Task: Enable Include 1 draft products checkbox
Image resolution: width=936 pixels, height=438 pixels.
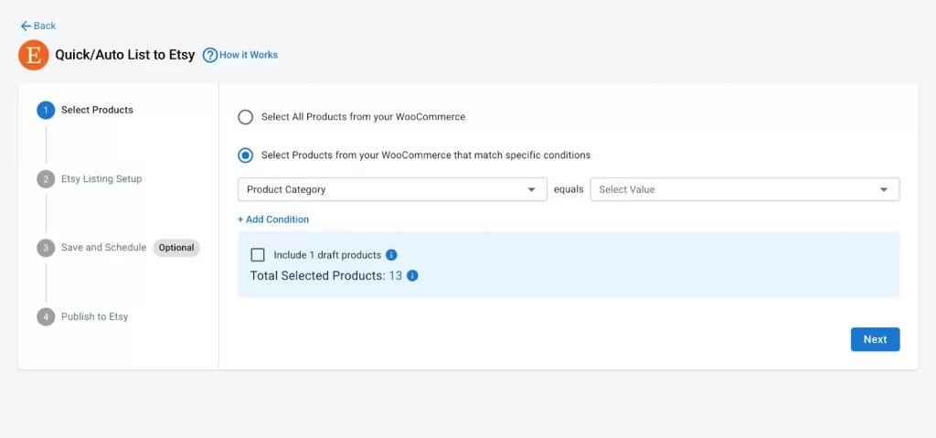Action: tap(258, 255)
